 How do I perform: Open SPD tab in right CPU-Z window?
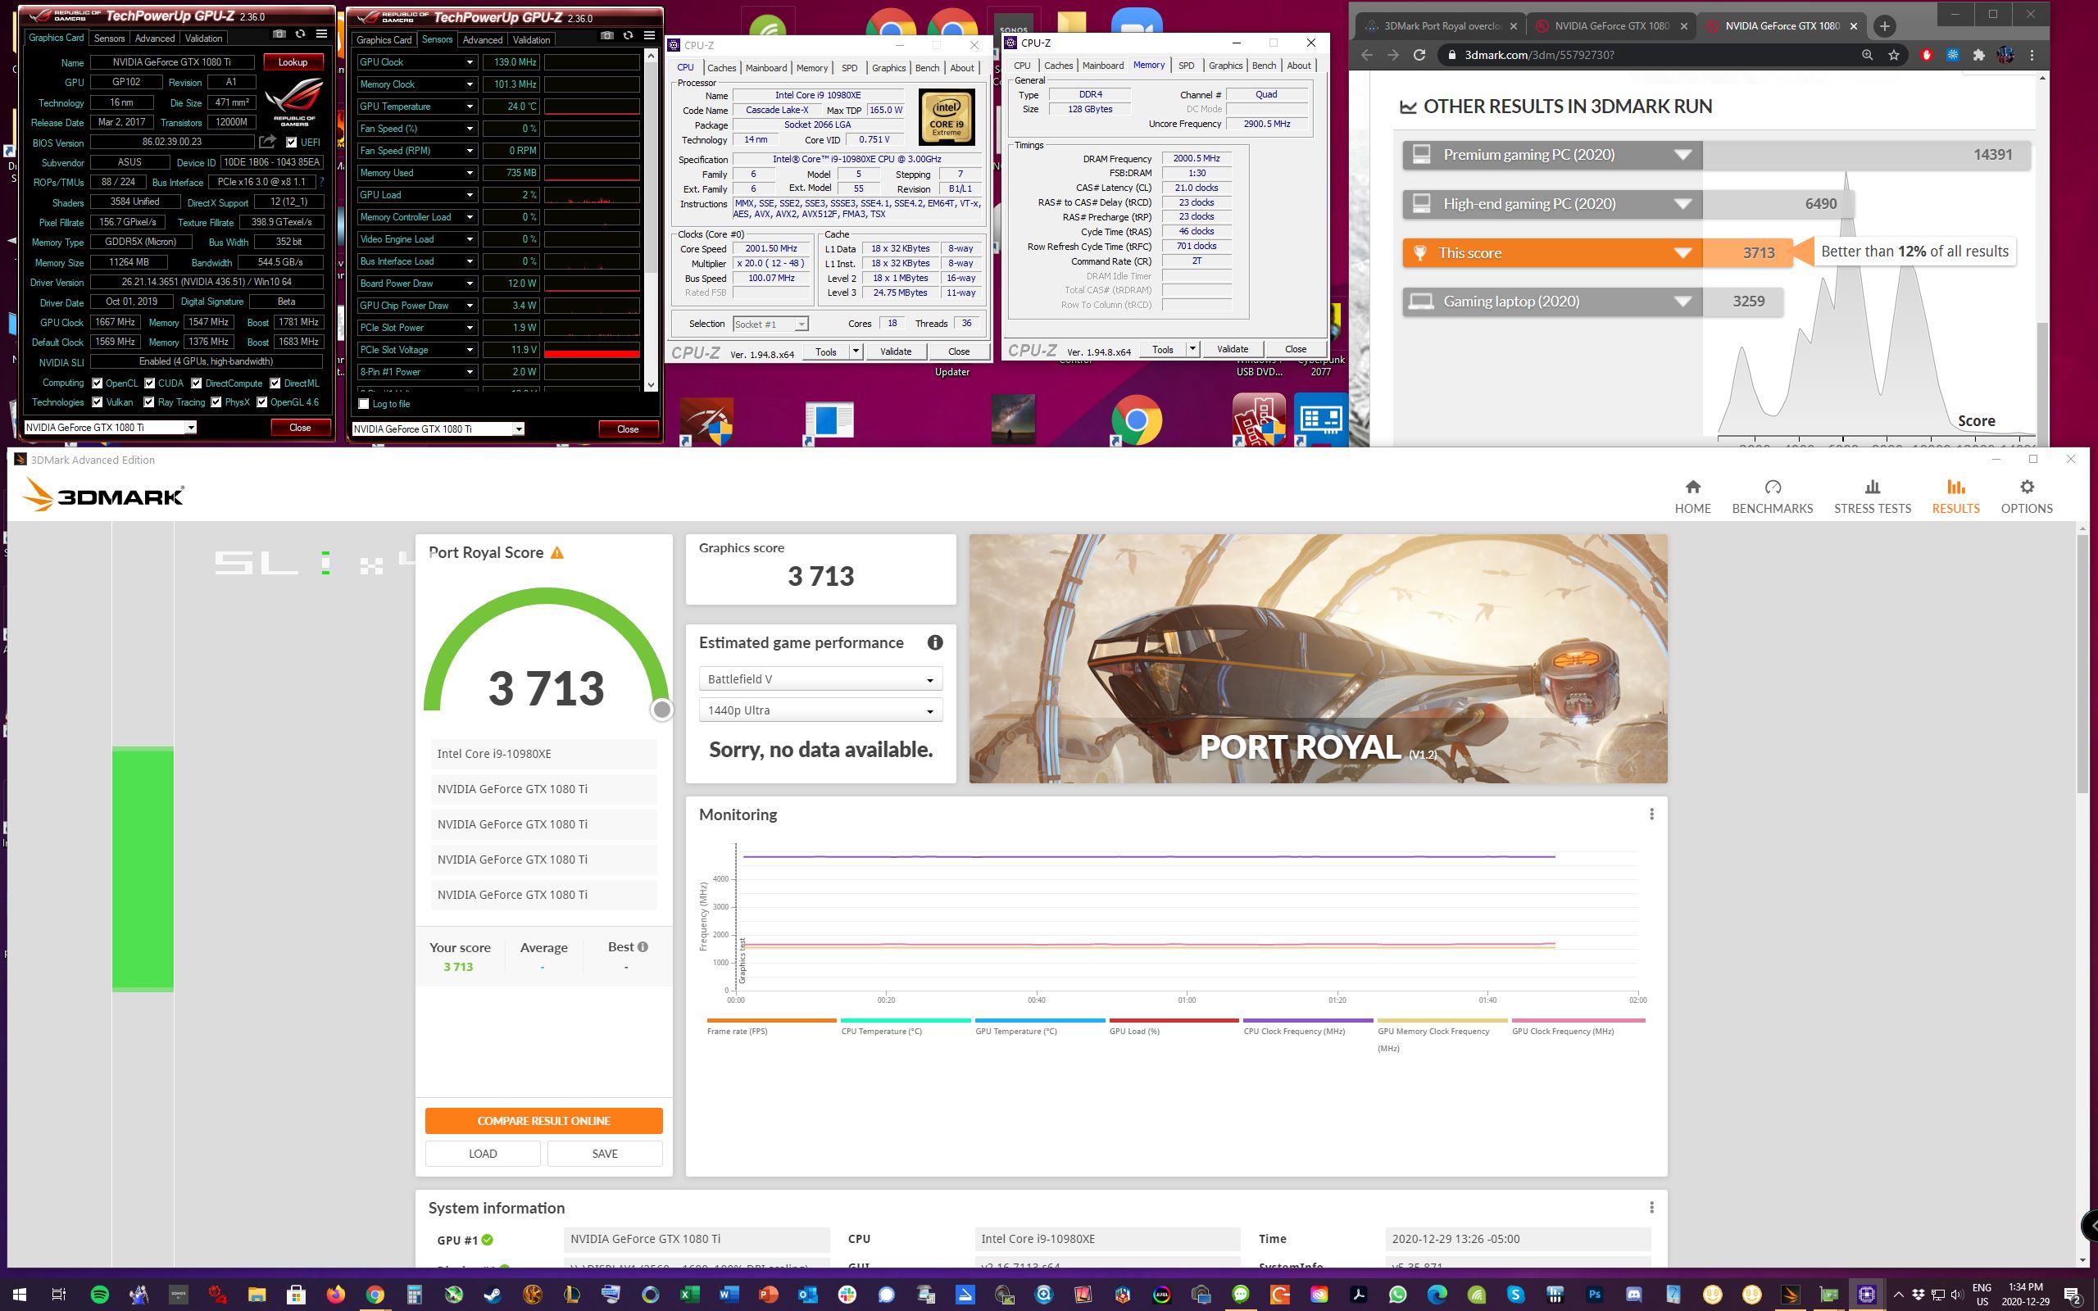(1186, 66)
